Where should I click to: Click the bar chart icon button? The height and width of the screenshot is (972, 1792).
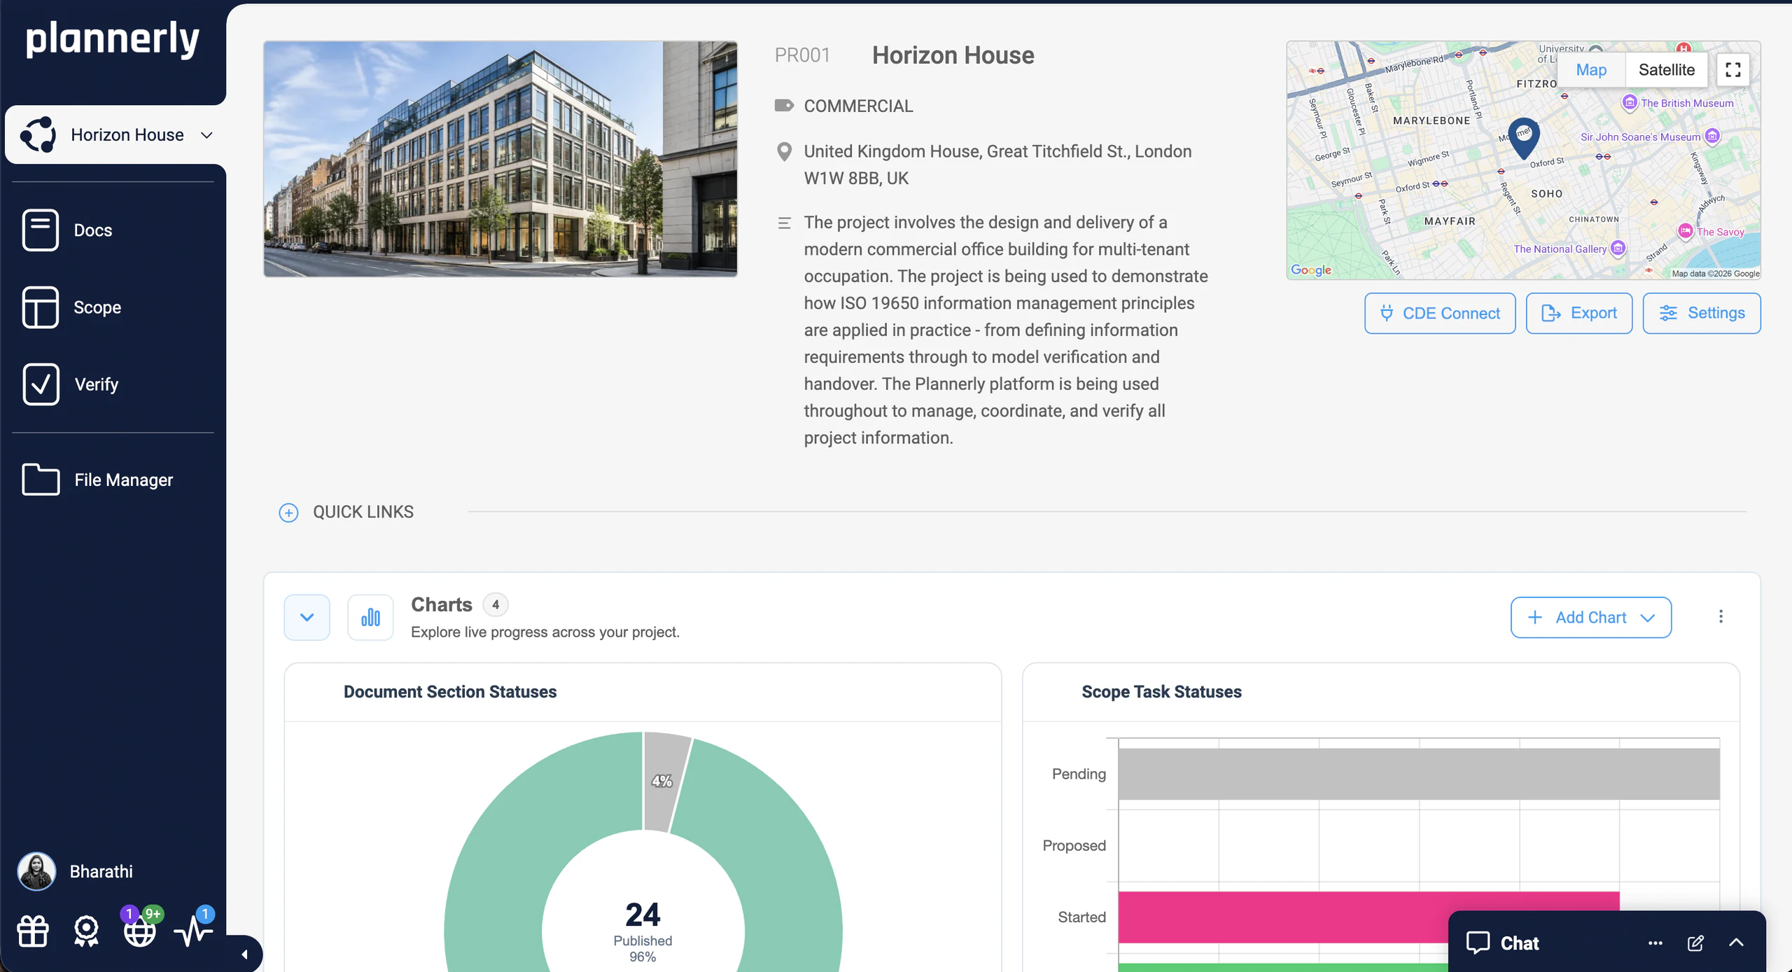[370, 617]
